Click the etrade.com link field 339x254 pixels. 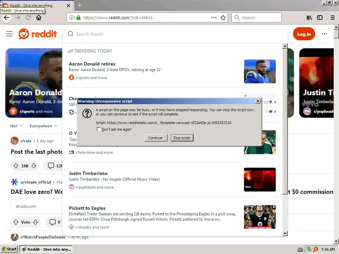[36, 206]
